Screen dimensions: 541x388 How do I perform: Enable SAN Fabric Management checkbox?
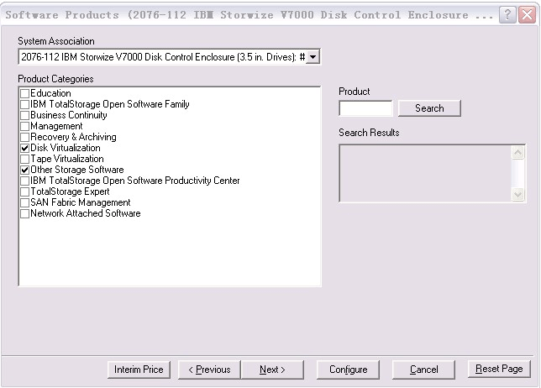24,202
